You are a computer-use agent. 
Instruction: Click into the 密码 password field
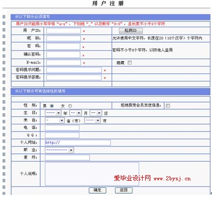(x=63, y=46)
